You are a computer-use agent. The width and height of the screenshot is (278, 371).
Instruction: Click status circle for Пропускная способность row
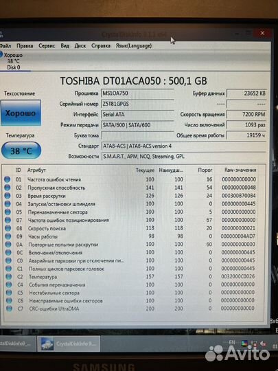(x=8, y=188)
